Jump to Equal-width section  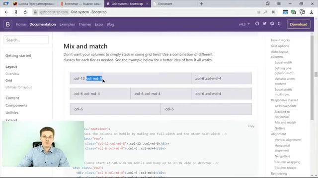[283, 62]
